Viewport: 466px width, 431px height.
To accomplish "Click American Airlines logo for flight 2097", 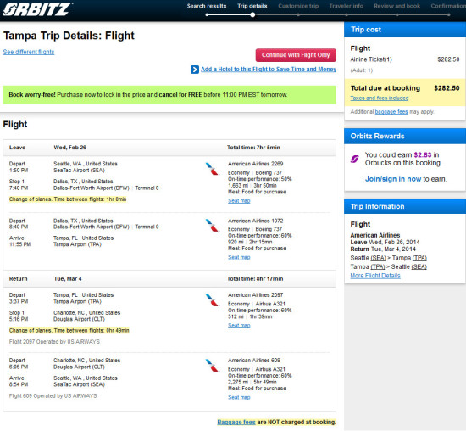I will [x=212, y=299].
